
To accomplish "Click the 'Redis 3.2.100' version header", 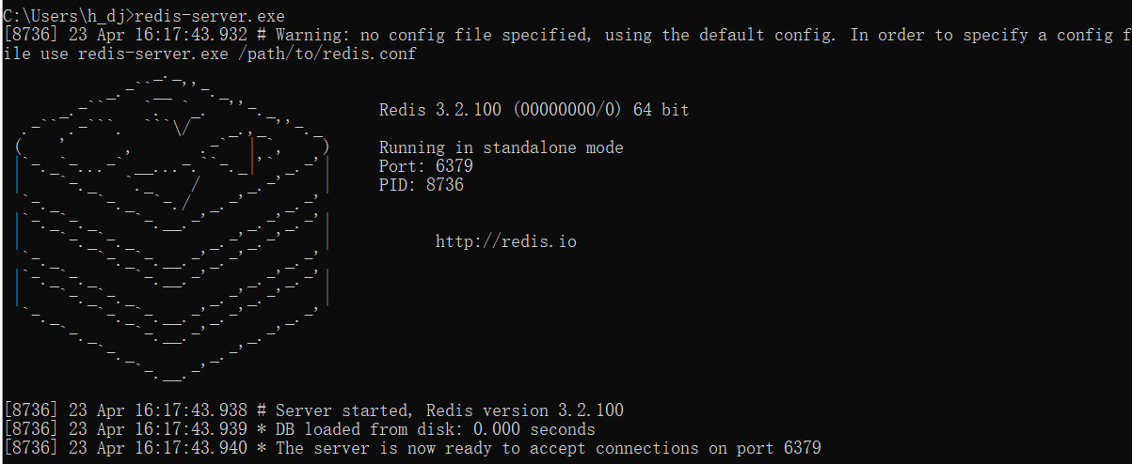I will click(441, 110).
